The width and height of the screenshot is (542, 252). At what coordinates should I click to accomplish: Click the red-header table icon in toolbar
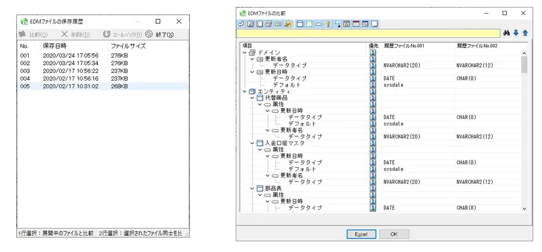[356, 24]
